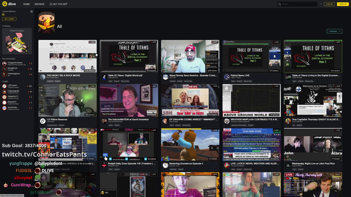This screenshot has height=197, width=351.
Task: Open The IndoctriNATION w/ David Snedeker thumbnail
Action: click(x=129, y=100)
